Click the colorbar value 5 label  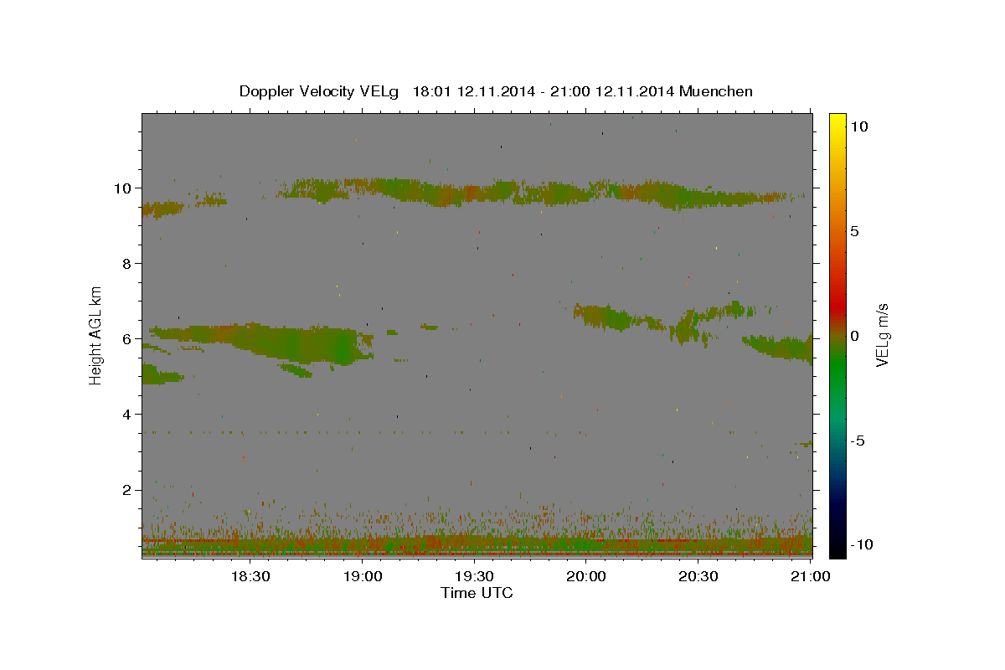[x=854, y=231]
